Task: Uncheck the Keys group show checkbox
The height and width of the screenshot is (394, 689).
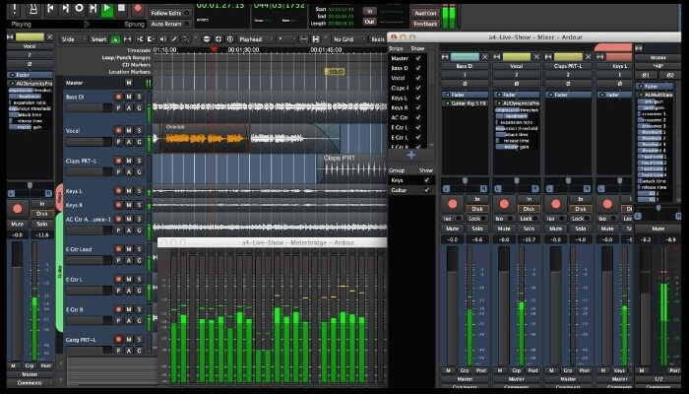Action: tap(426, 180)
